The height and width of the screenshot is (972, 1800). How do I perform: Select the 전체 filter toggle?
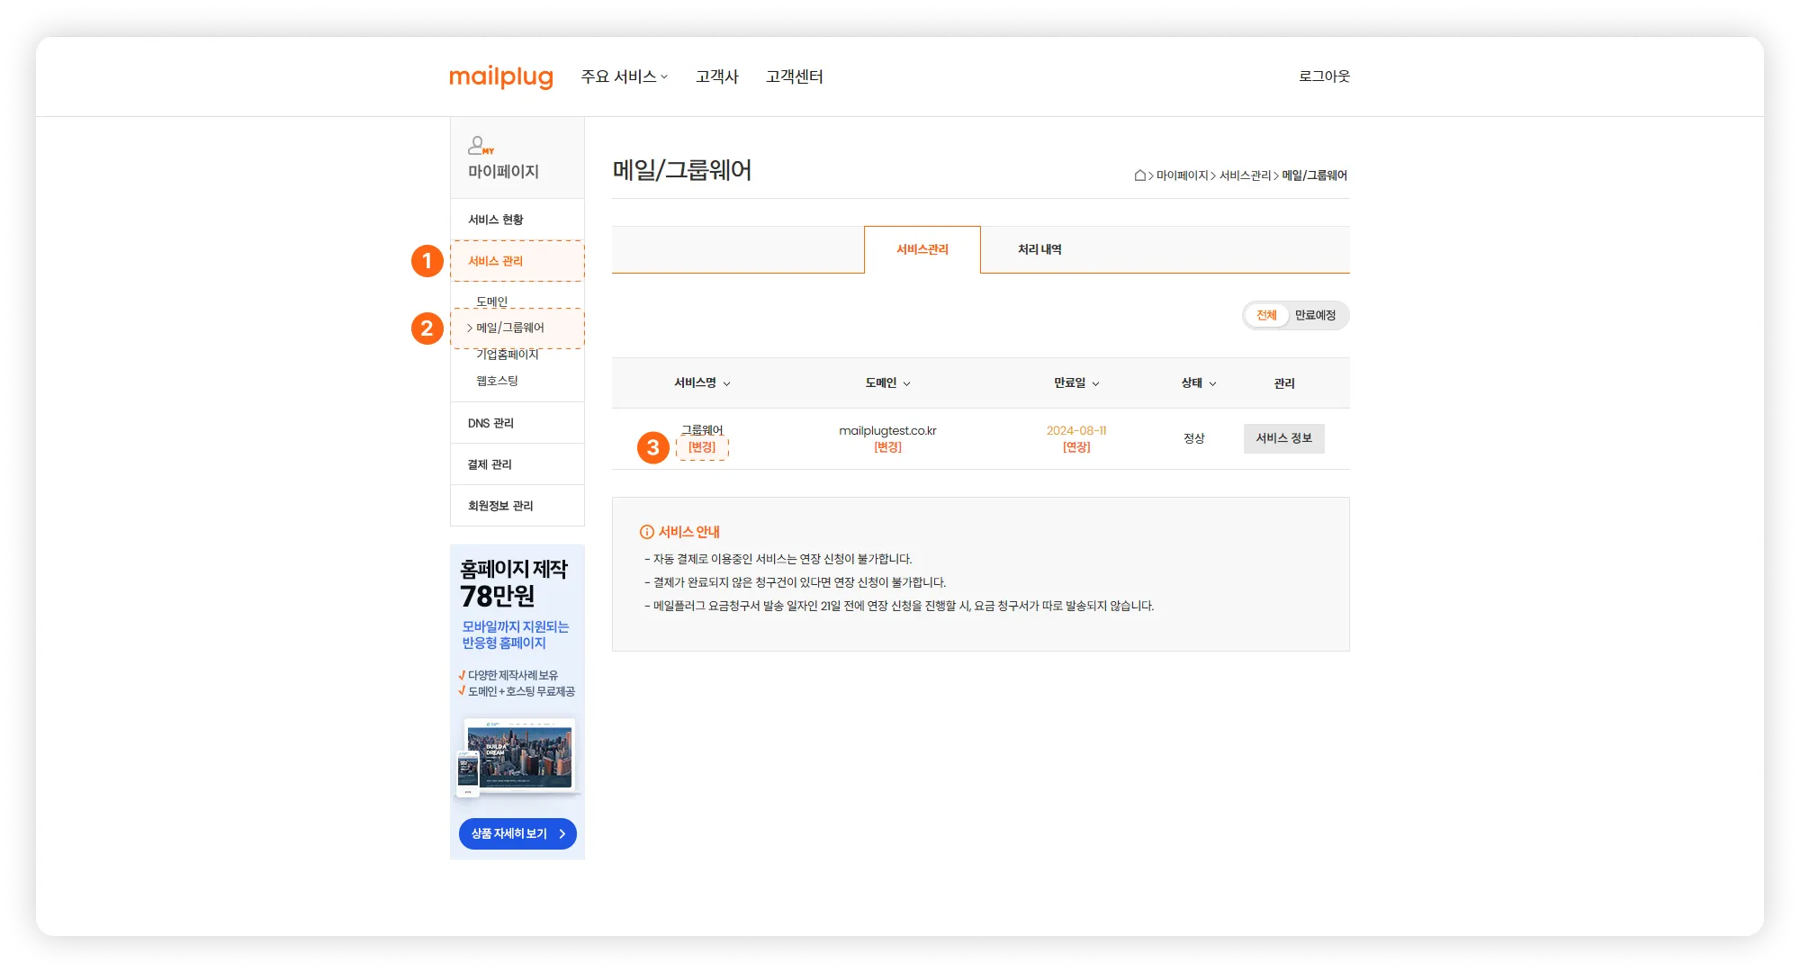pos(1266,315)
